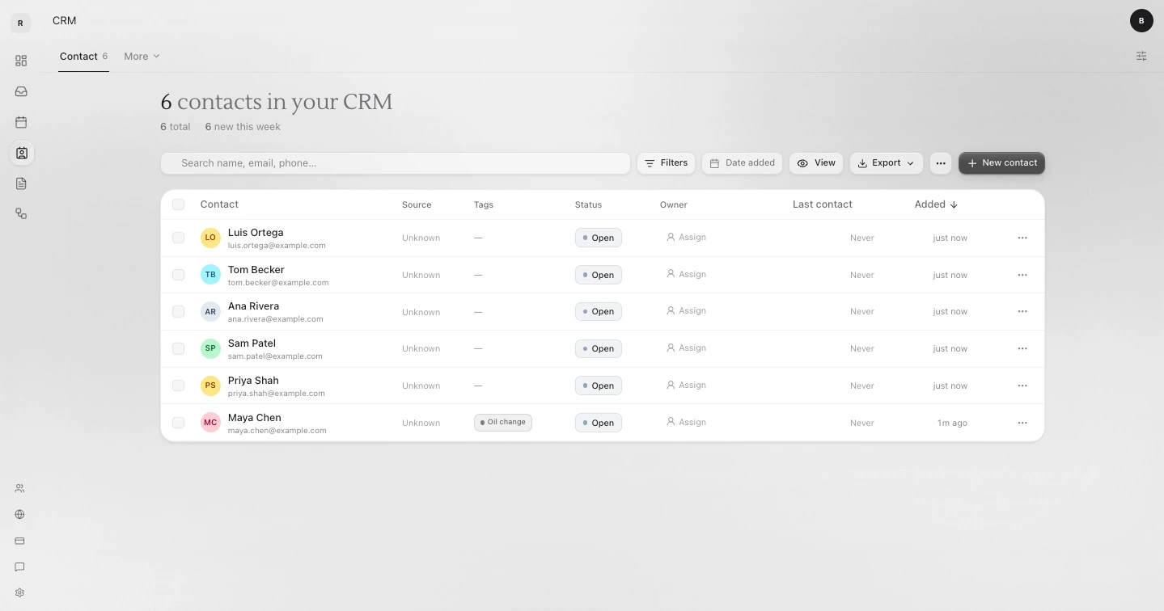Switch to the Contact tab
Image resolution: width=1164 pixels, height=611 pixels.
pyautogui.click(x=83, y=57)
